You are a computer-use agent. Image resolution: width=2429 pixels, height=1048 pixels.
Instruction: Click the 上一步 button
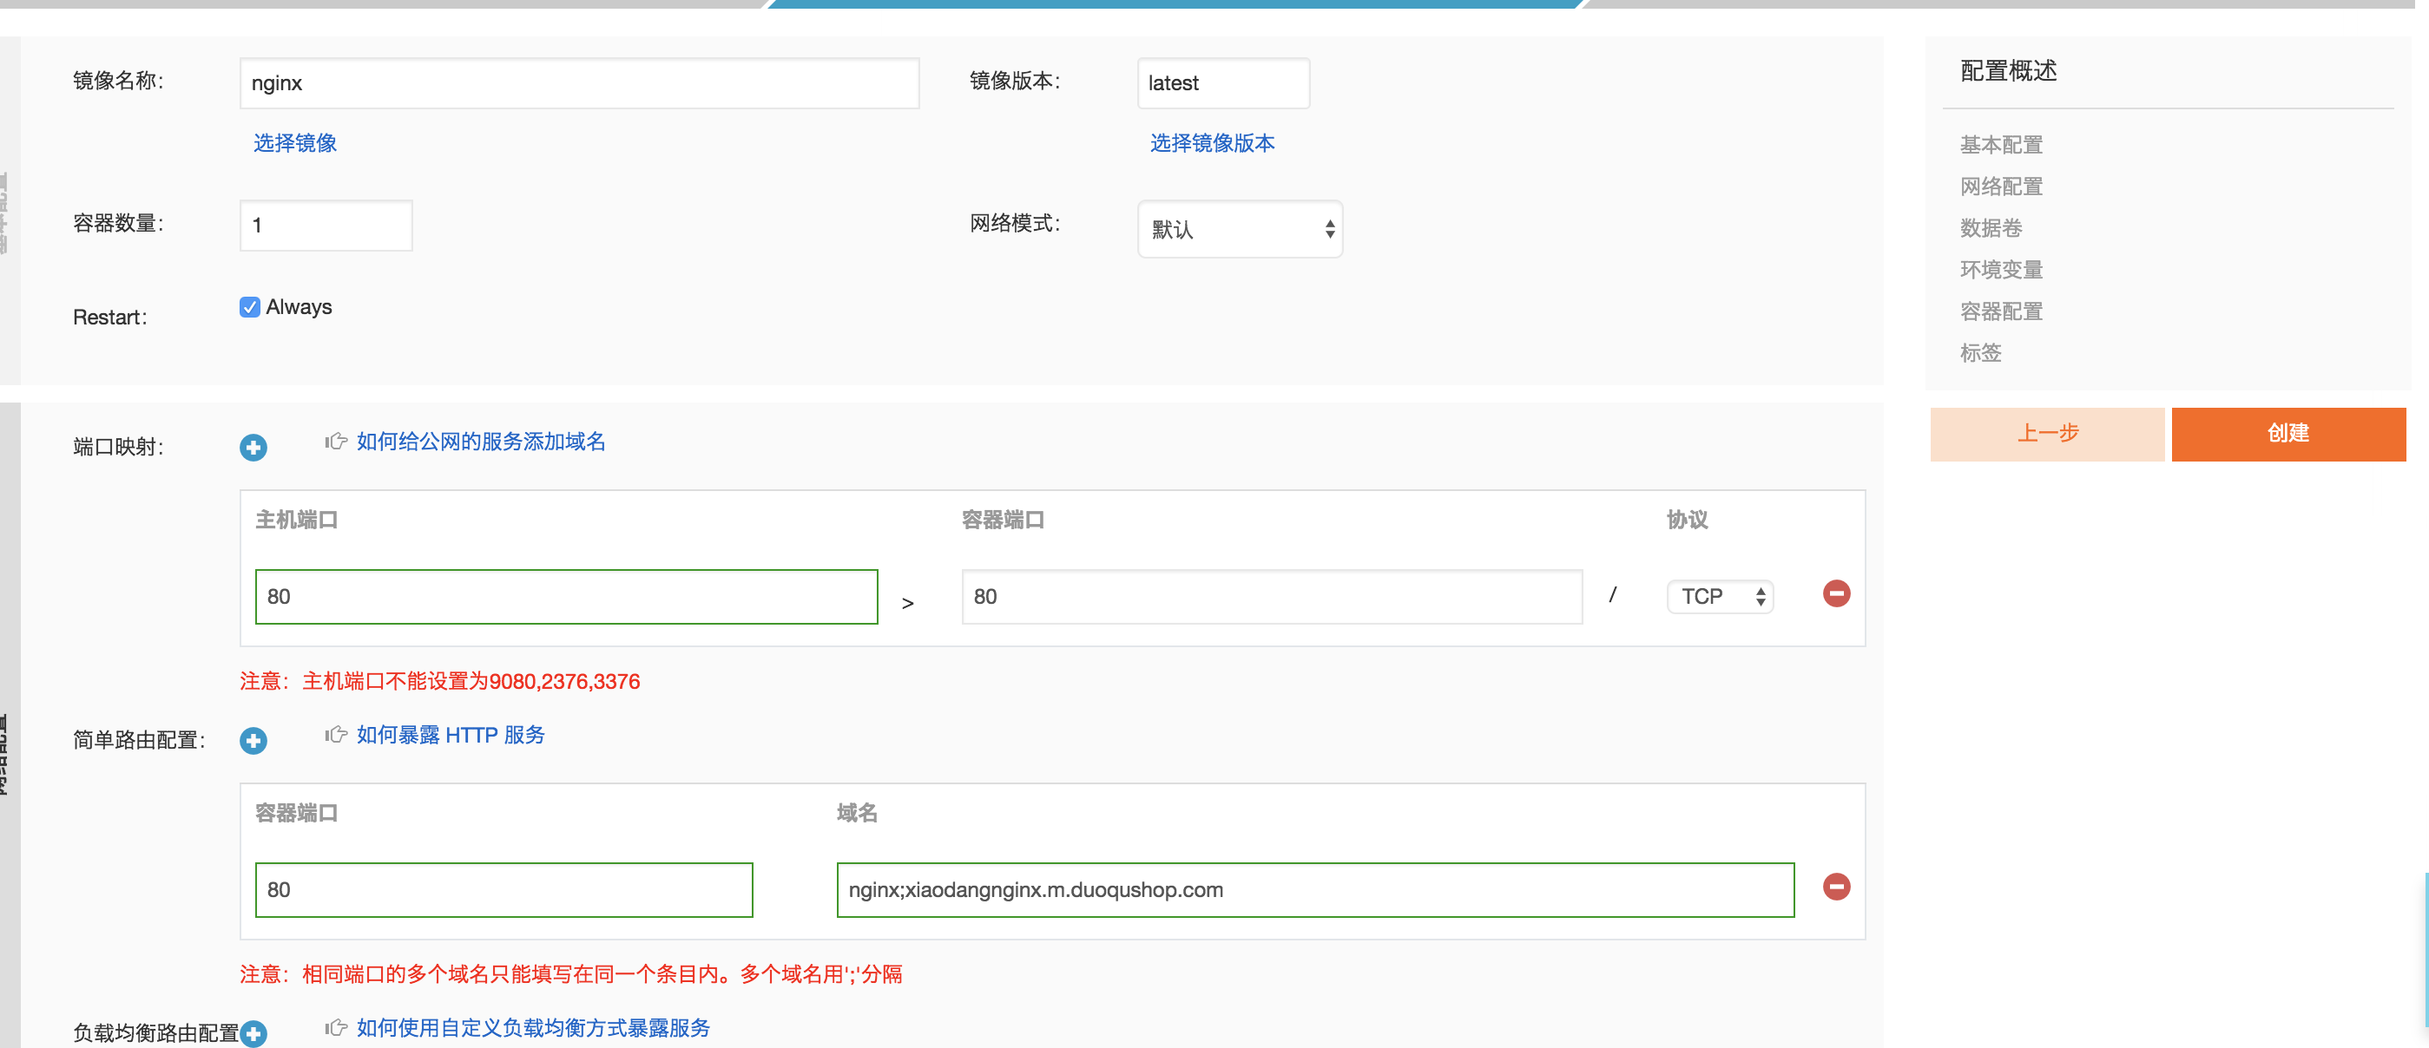[2046, 434]
